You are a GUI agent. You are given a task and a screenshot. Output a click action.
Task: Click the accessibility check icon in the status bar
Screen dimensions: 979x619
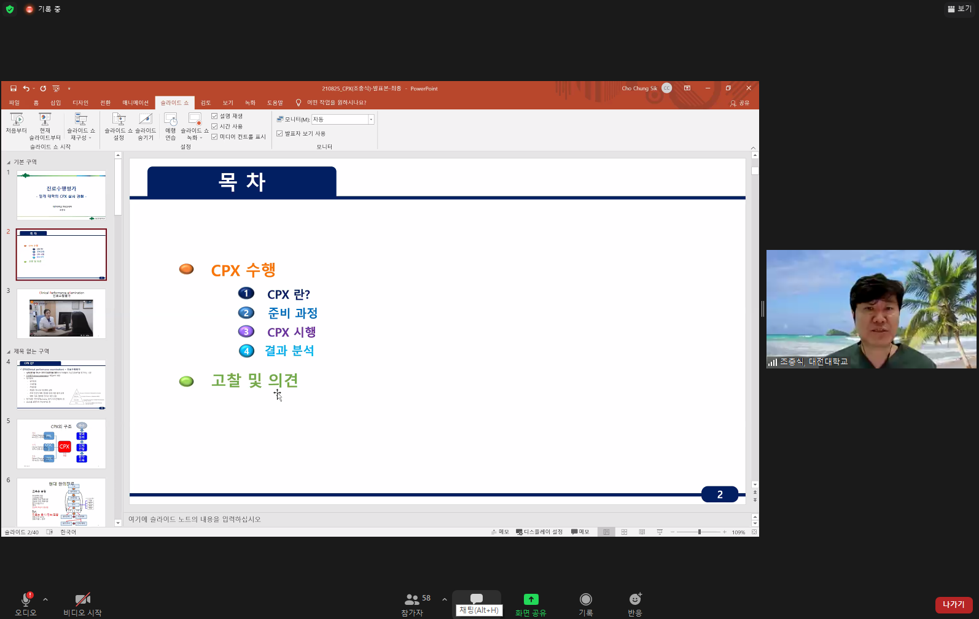50,532
